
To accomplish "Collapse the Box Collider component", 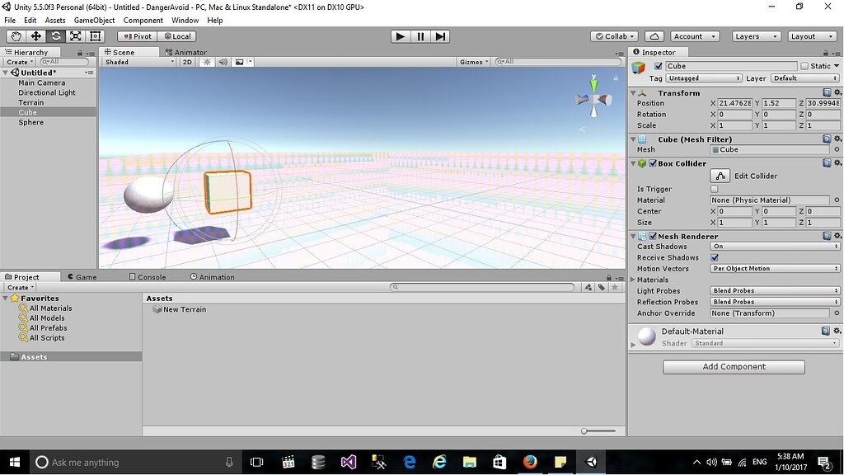I will point(633,163).
